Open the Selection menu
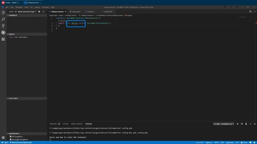Image resolution: width=257 pixels, height=144 pixels. point(19,7)
